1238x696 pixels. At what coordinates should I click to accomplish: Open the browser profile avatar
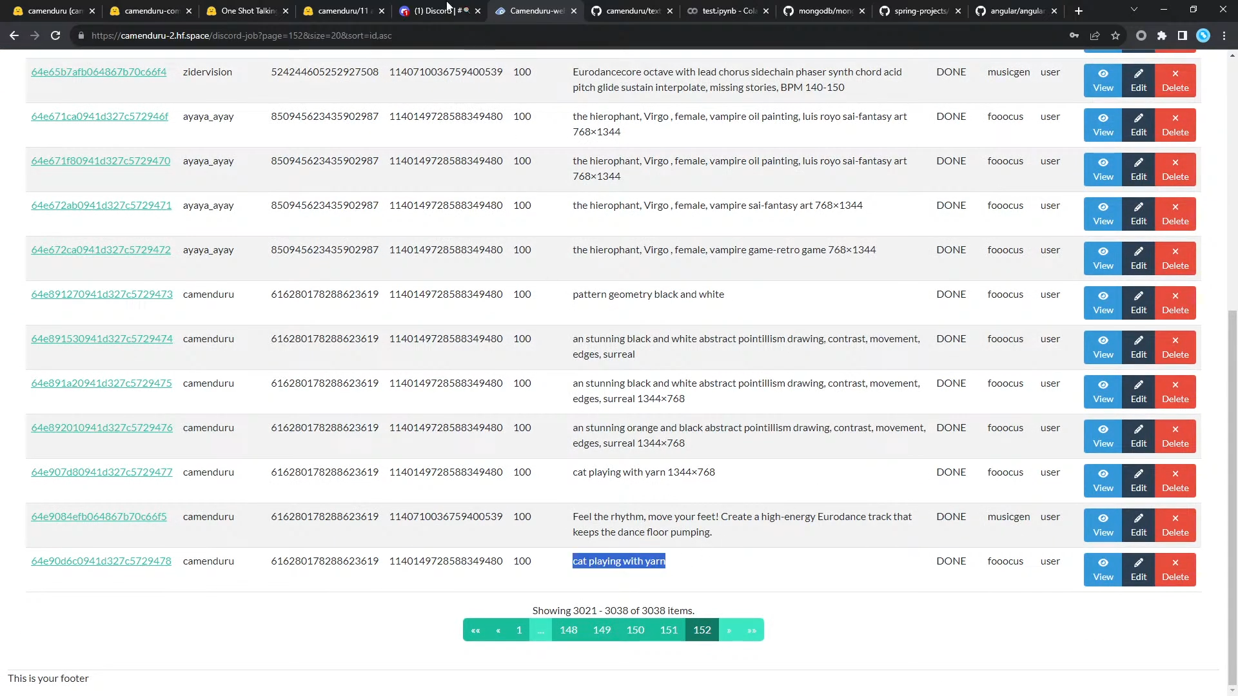coord(1203,35)
